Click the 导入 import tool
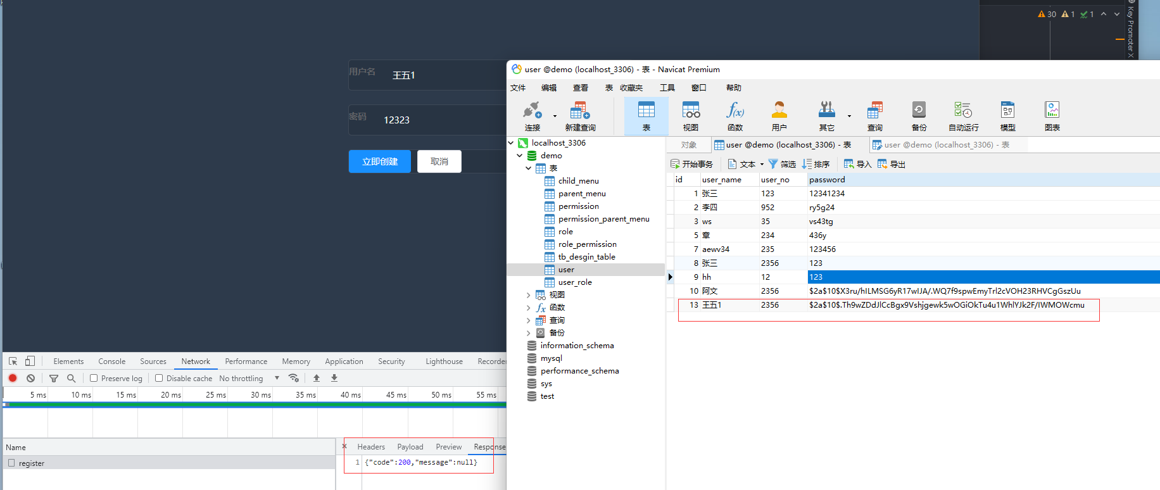This screenshot has width=1160, height=490. [857, 164]
